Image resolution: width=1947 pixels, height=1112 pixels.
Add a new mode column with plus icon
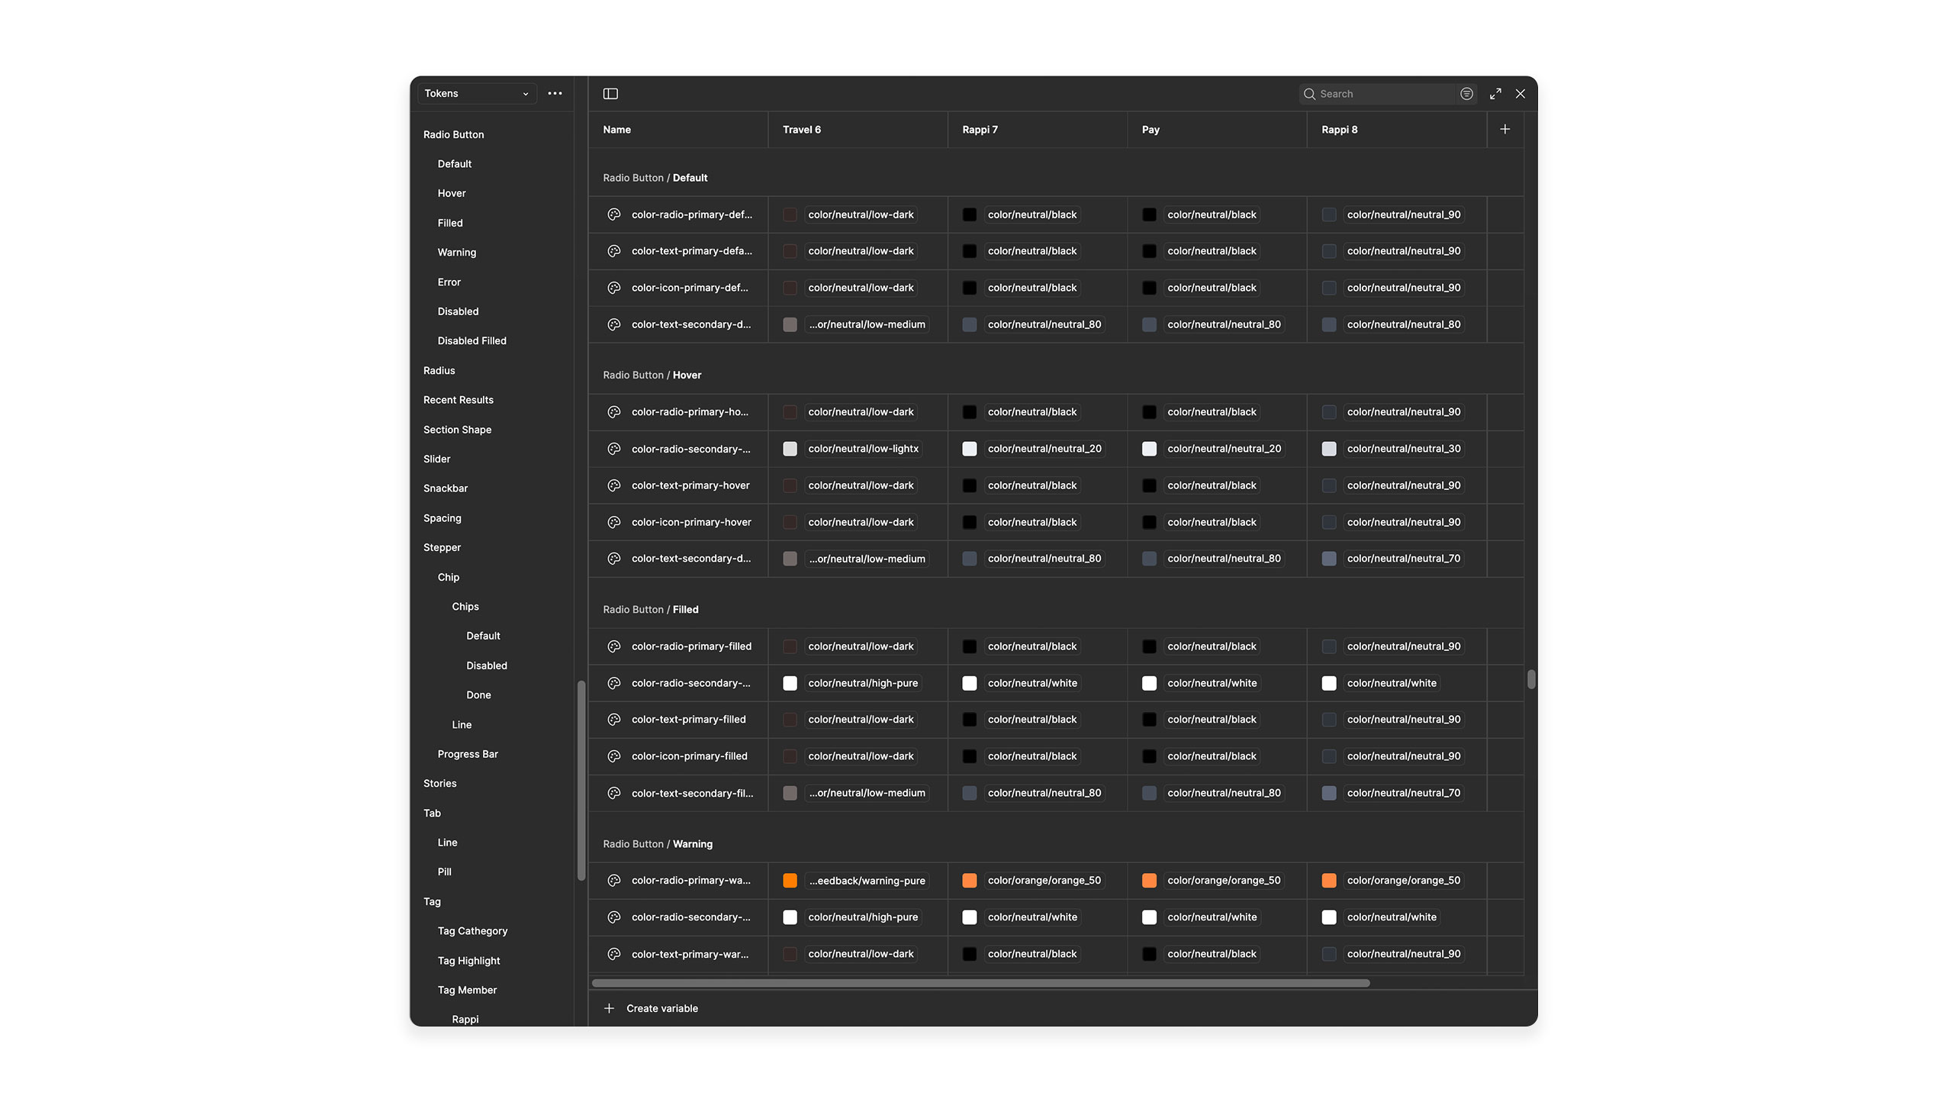(1504, 130)
